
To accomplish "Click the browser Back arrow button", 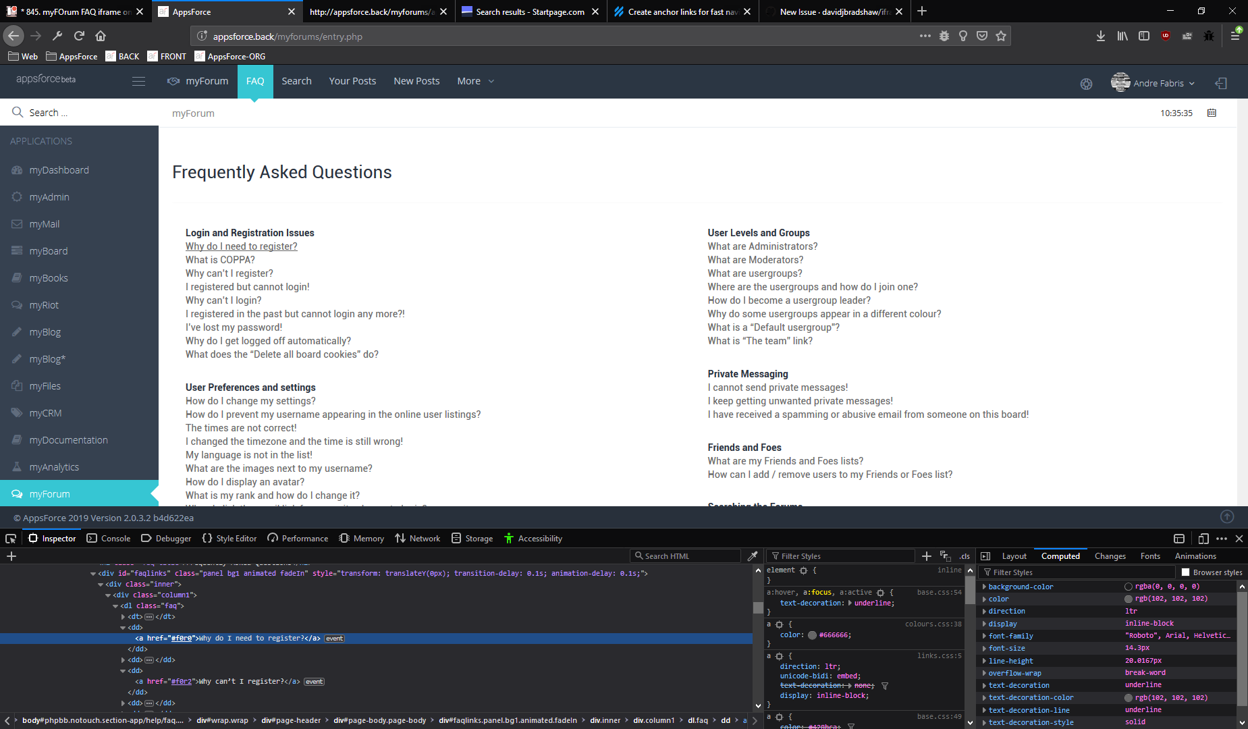I will 13,36.
